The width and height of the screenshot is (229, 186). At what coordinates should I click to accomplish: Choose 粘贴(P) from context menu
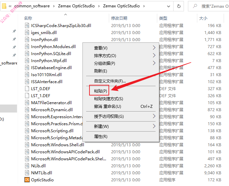(100, 91)
